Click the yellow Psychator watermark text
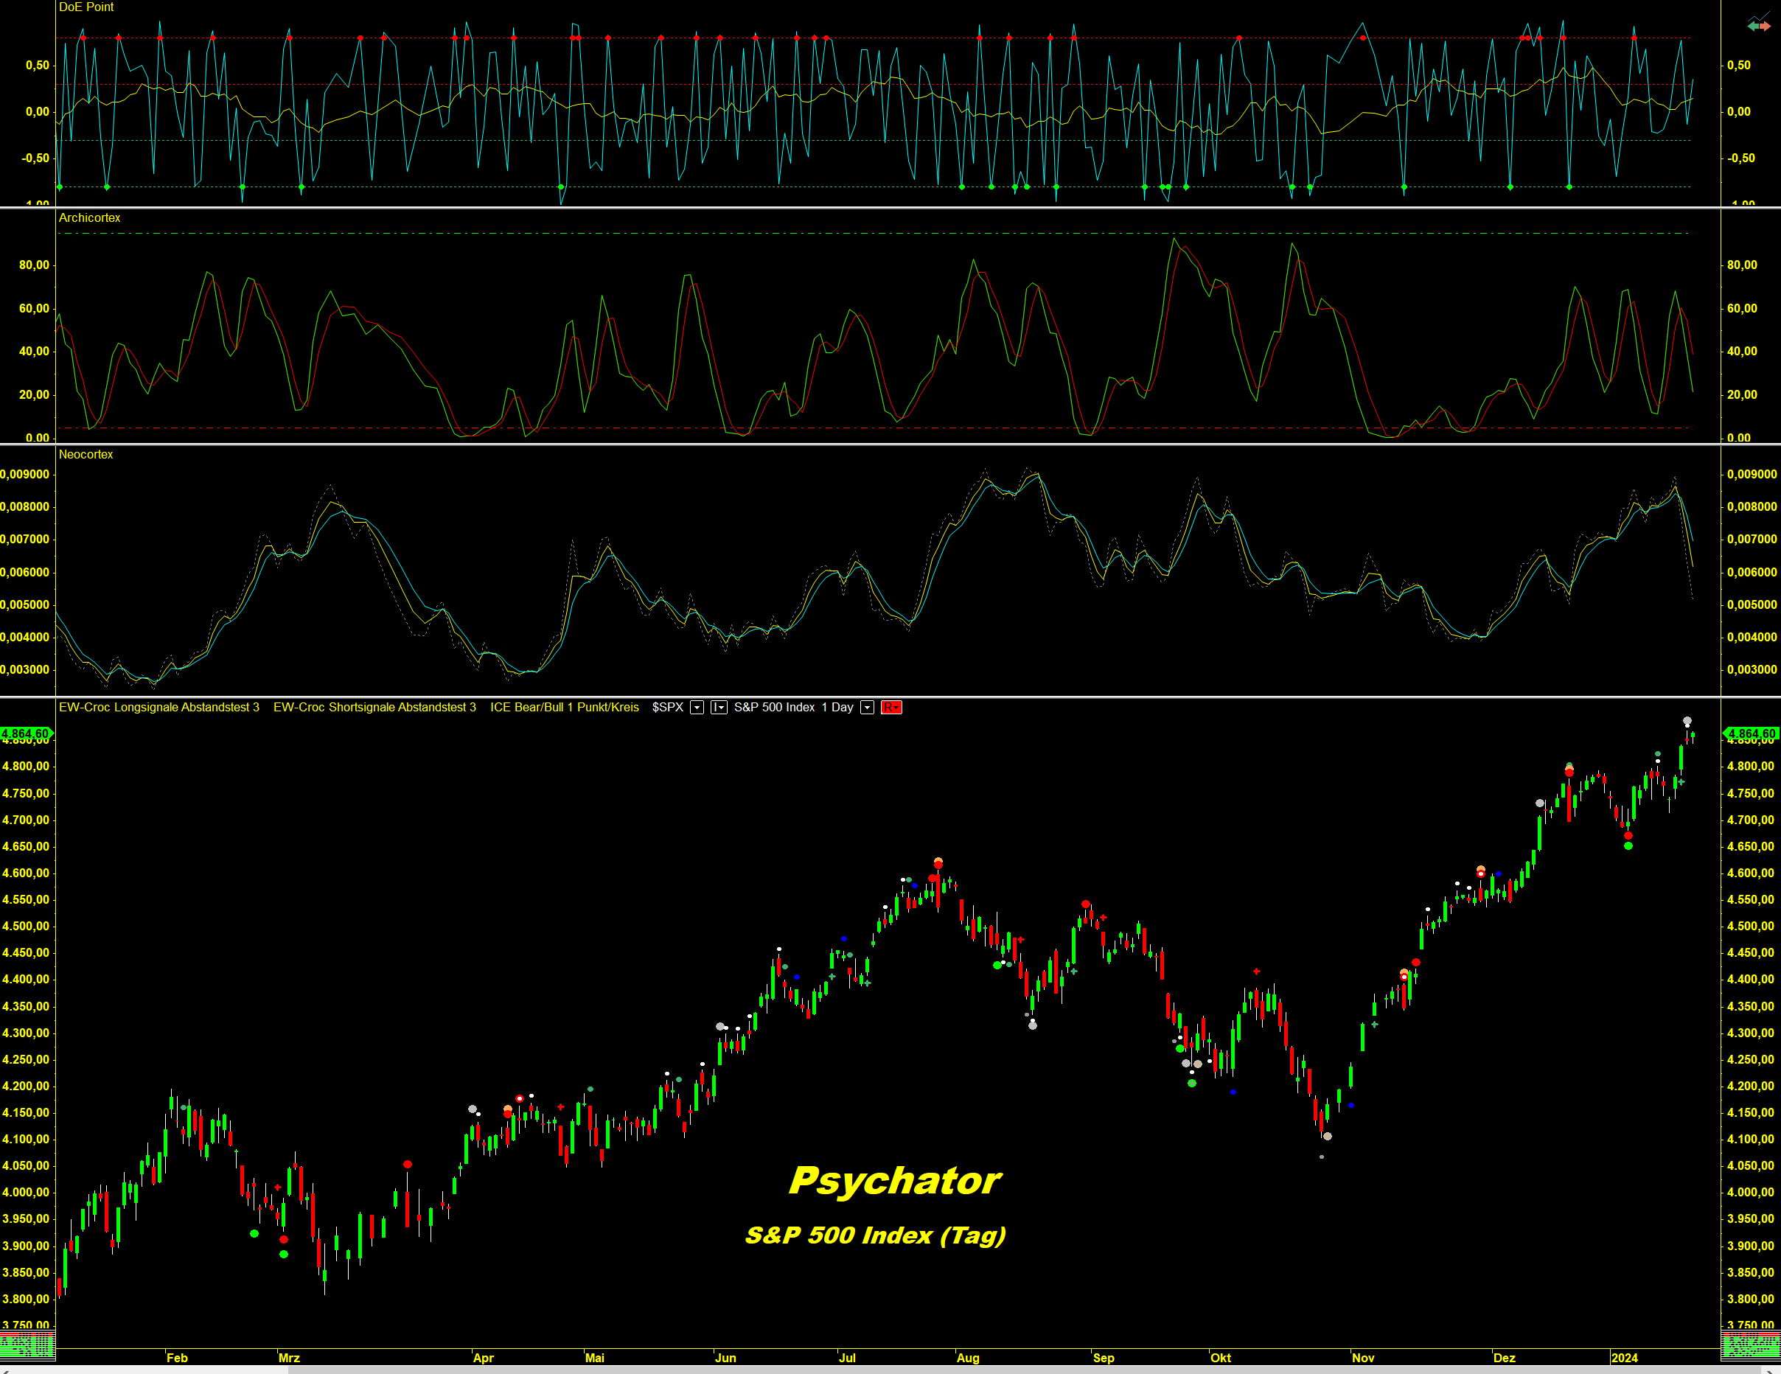This screenshot has height=1374, width=1781. click(895, 1180)
